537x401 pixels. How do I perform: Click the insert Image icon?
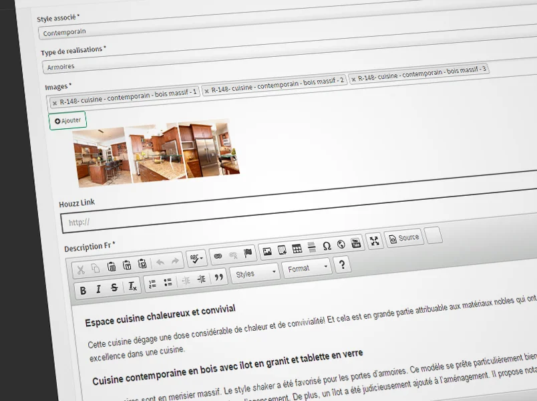(x=267, y=251)
